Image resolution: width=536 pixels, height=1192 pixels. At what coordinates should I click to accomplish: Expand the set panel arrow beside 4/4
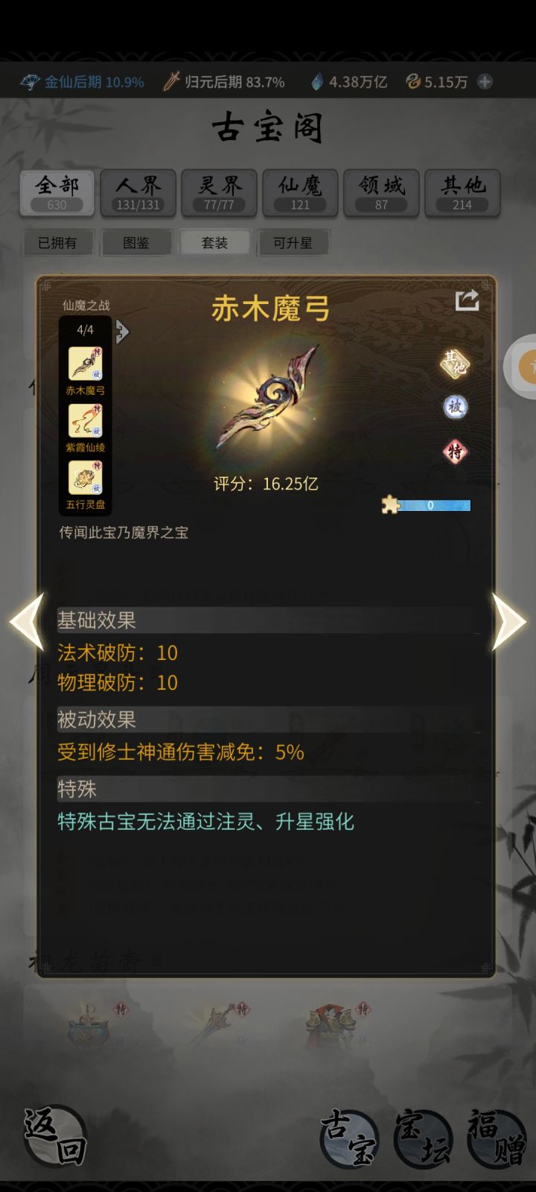123,332
